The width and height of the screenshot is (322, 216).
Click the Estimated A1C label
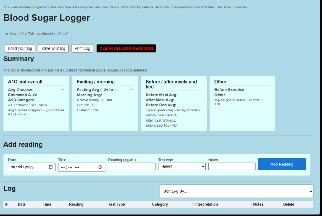coord(23,95)
